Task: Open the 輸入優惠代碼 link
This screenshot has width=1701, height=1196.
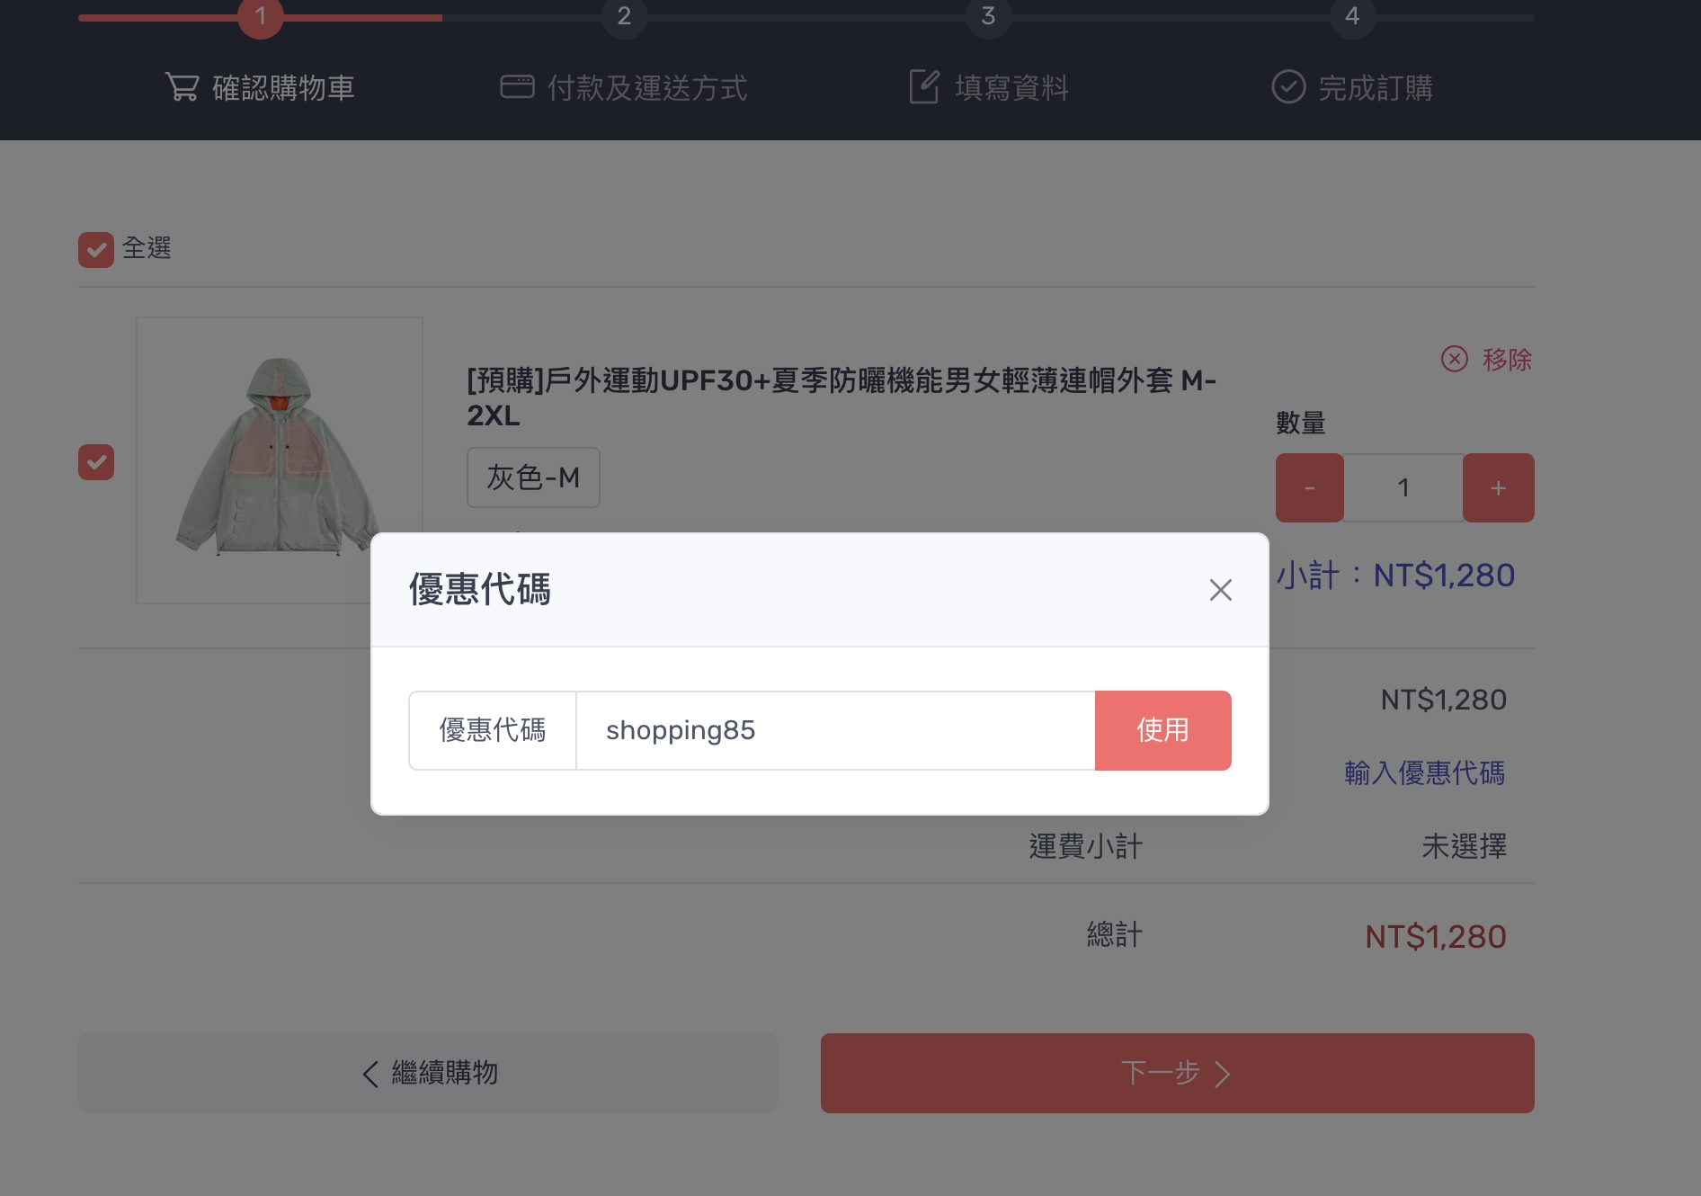Action: pos(1424,772)
